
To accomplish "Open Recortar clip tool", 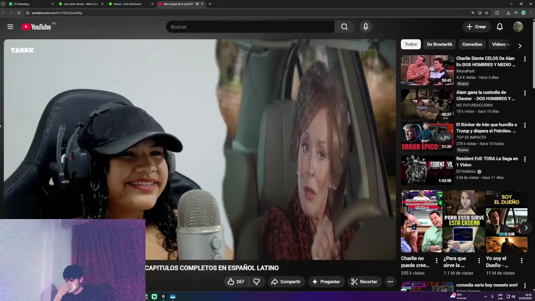I will point(364,282).
